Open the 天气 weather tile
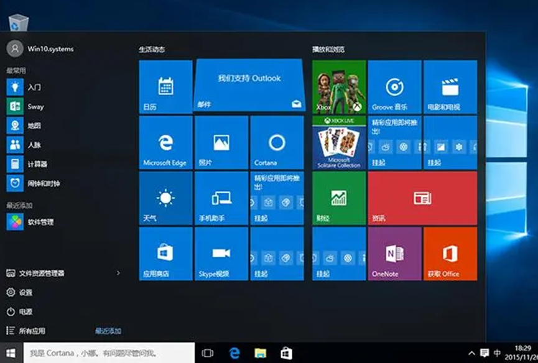 [165, 198]
